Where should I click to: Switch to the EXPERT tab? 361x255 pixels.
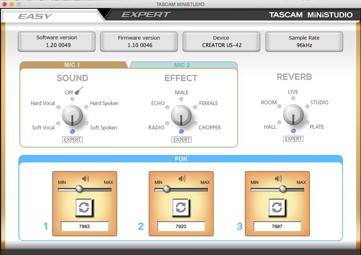coord(146,15)
